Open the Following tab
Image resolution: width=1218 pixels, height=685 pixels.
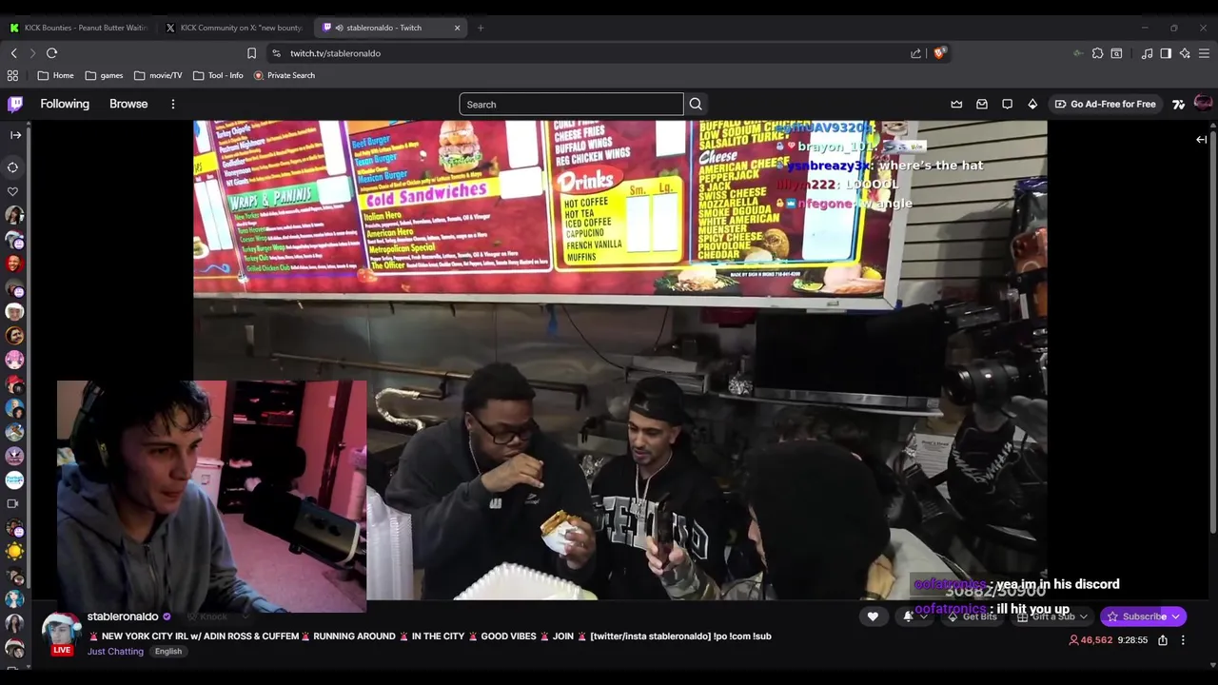[65, 104]
